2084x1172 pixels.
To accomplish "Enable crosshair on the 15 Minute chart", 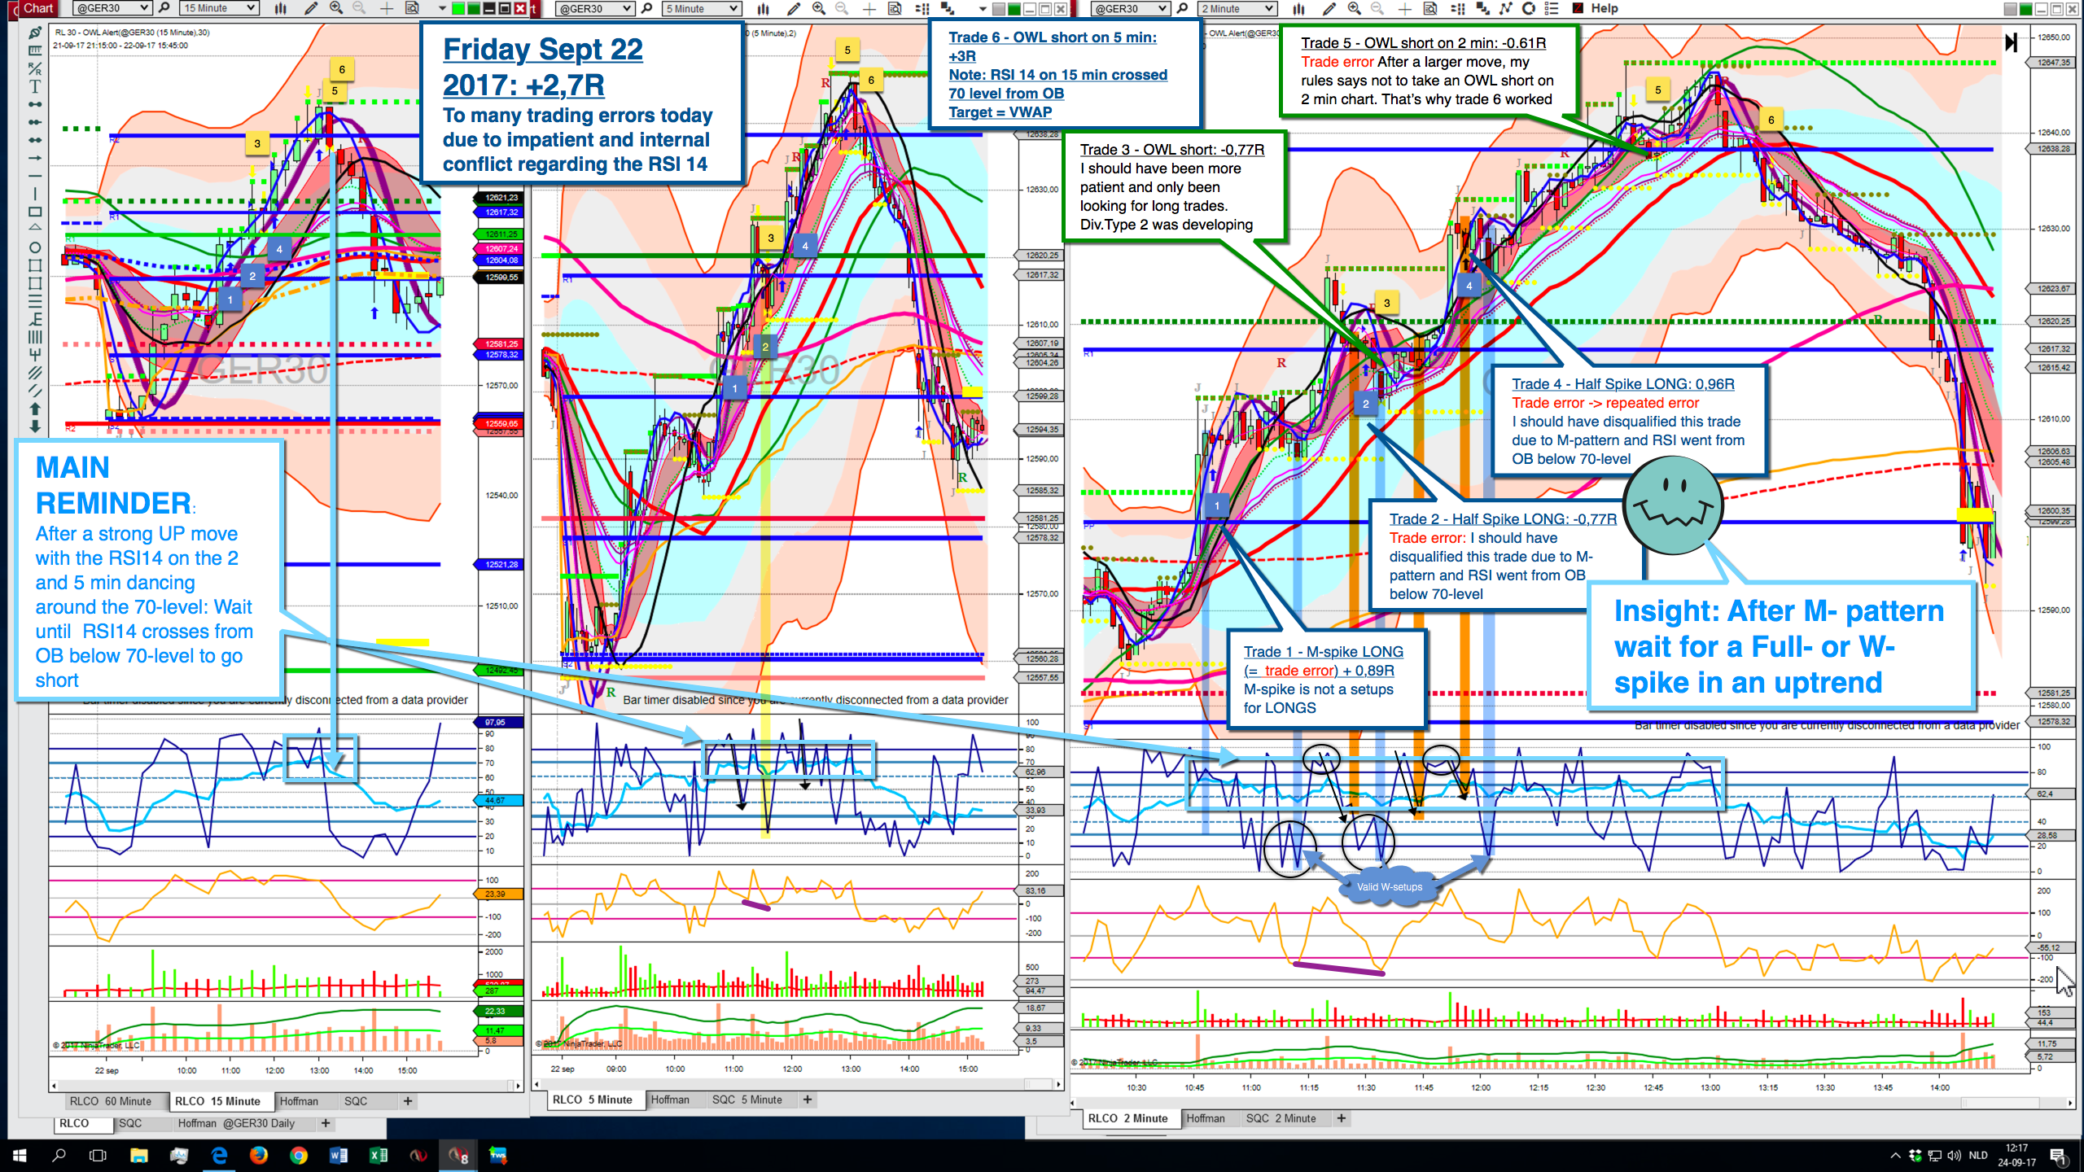I will 387,8.
